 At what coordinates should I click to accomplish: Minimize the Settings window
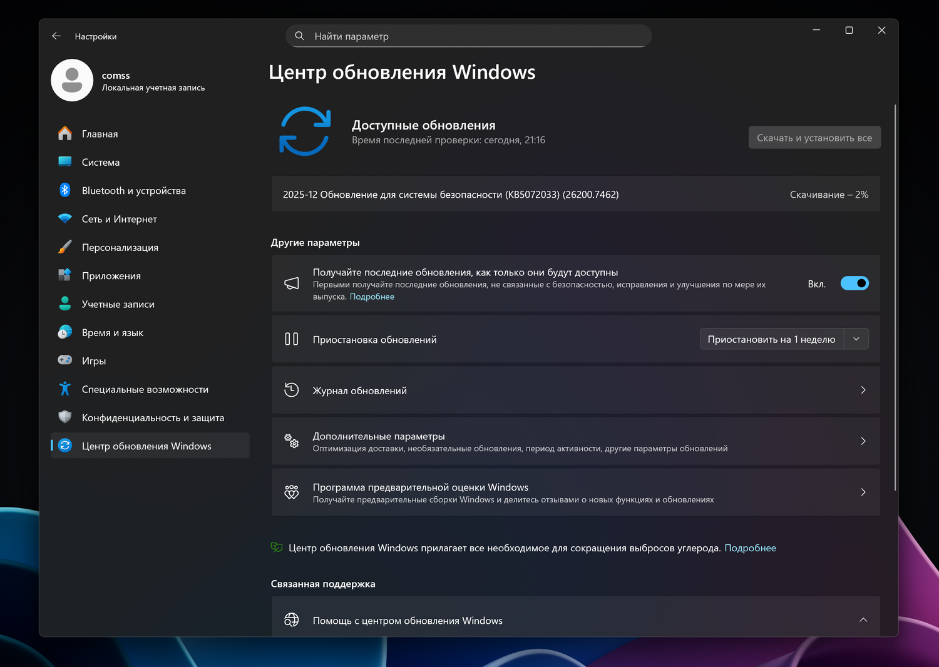tap(816, 30)
